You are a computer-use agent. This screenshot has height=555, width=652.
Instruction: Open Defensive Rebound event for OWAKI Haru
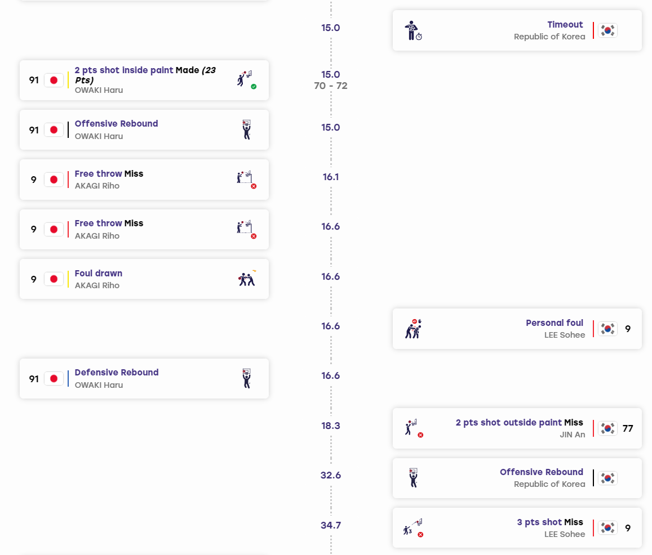(x=117, y=372)
